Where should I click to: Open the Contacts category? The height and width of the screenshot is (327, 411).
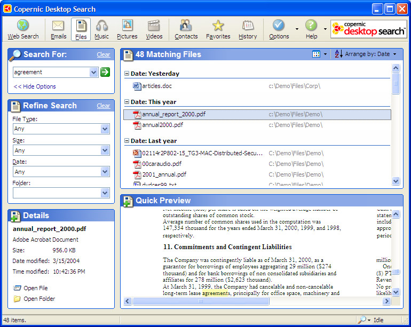(186, 29)
